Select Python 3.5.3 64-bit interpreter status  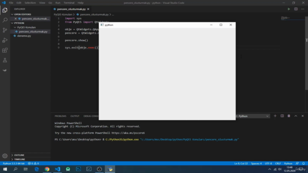tap(13, 163)
